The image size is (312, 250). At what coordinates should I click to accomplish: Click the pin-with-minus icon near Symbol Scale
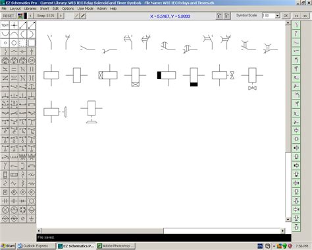click(227, 16)
